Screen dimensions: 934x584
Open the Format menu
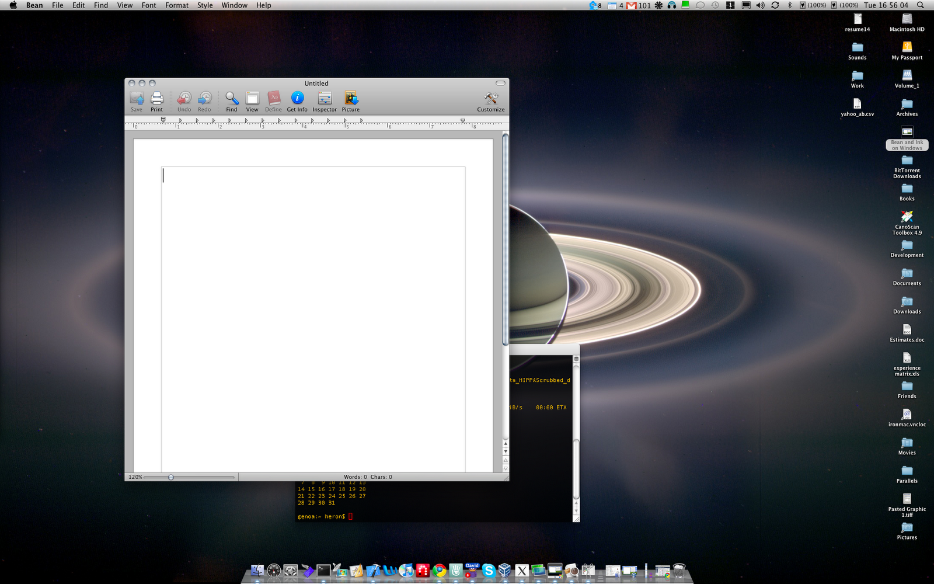(x=176, y=5)
